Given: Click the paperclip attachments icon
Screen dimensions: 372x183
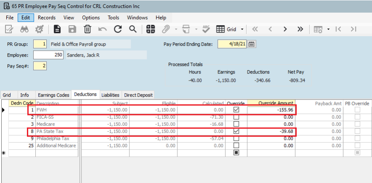Looking at the screenshot, I should pos(166,29).
